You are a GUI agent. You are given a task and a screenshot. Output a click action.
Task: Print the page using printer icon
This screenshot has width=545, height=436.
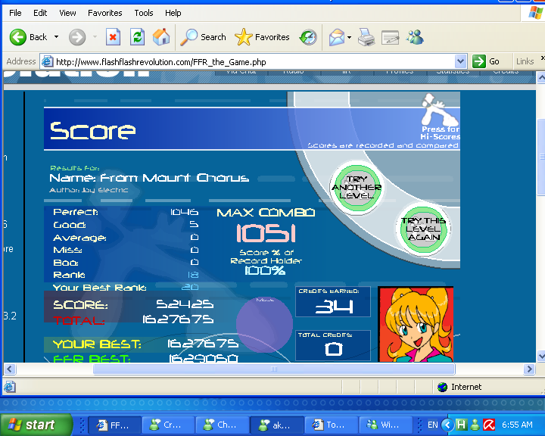click(x=366, y=37)
